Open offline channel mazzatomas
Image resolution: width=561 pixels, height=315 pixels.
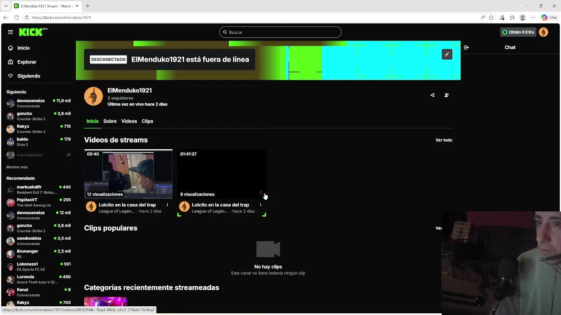38,155
